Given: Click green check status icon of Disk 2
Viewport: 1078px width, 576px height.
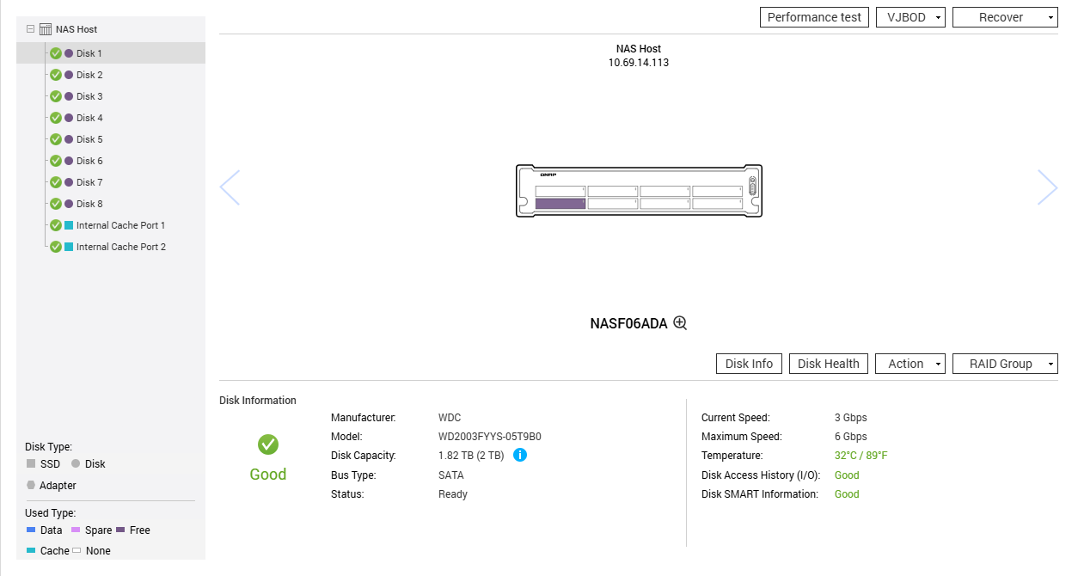Looking at the screenshot, I should (x=56, y=75).
